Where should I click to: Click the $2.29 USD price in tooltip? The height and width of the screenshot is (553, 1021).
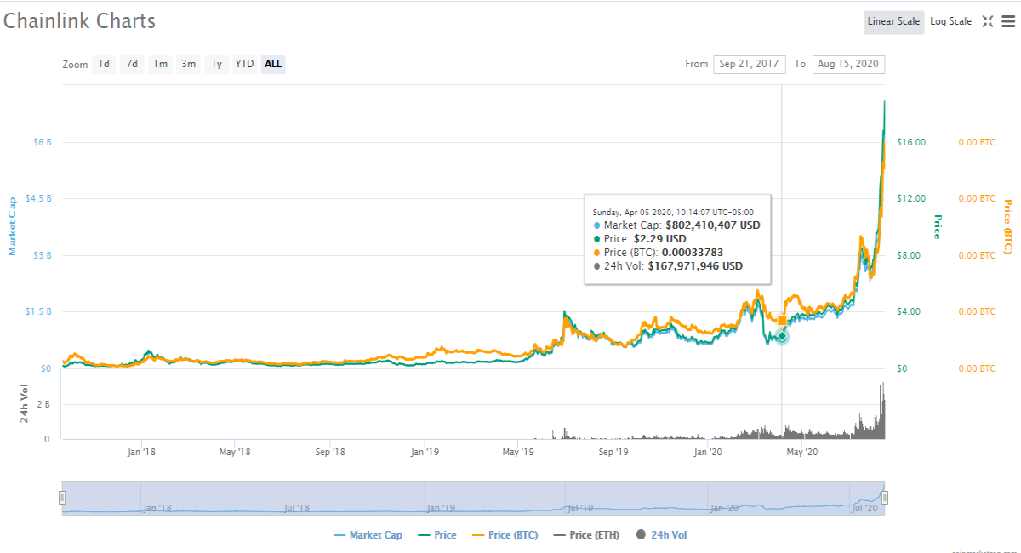click(660, 239)
